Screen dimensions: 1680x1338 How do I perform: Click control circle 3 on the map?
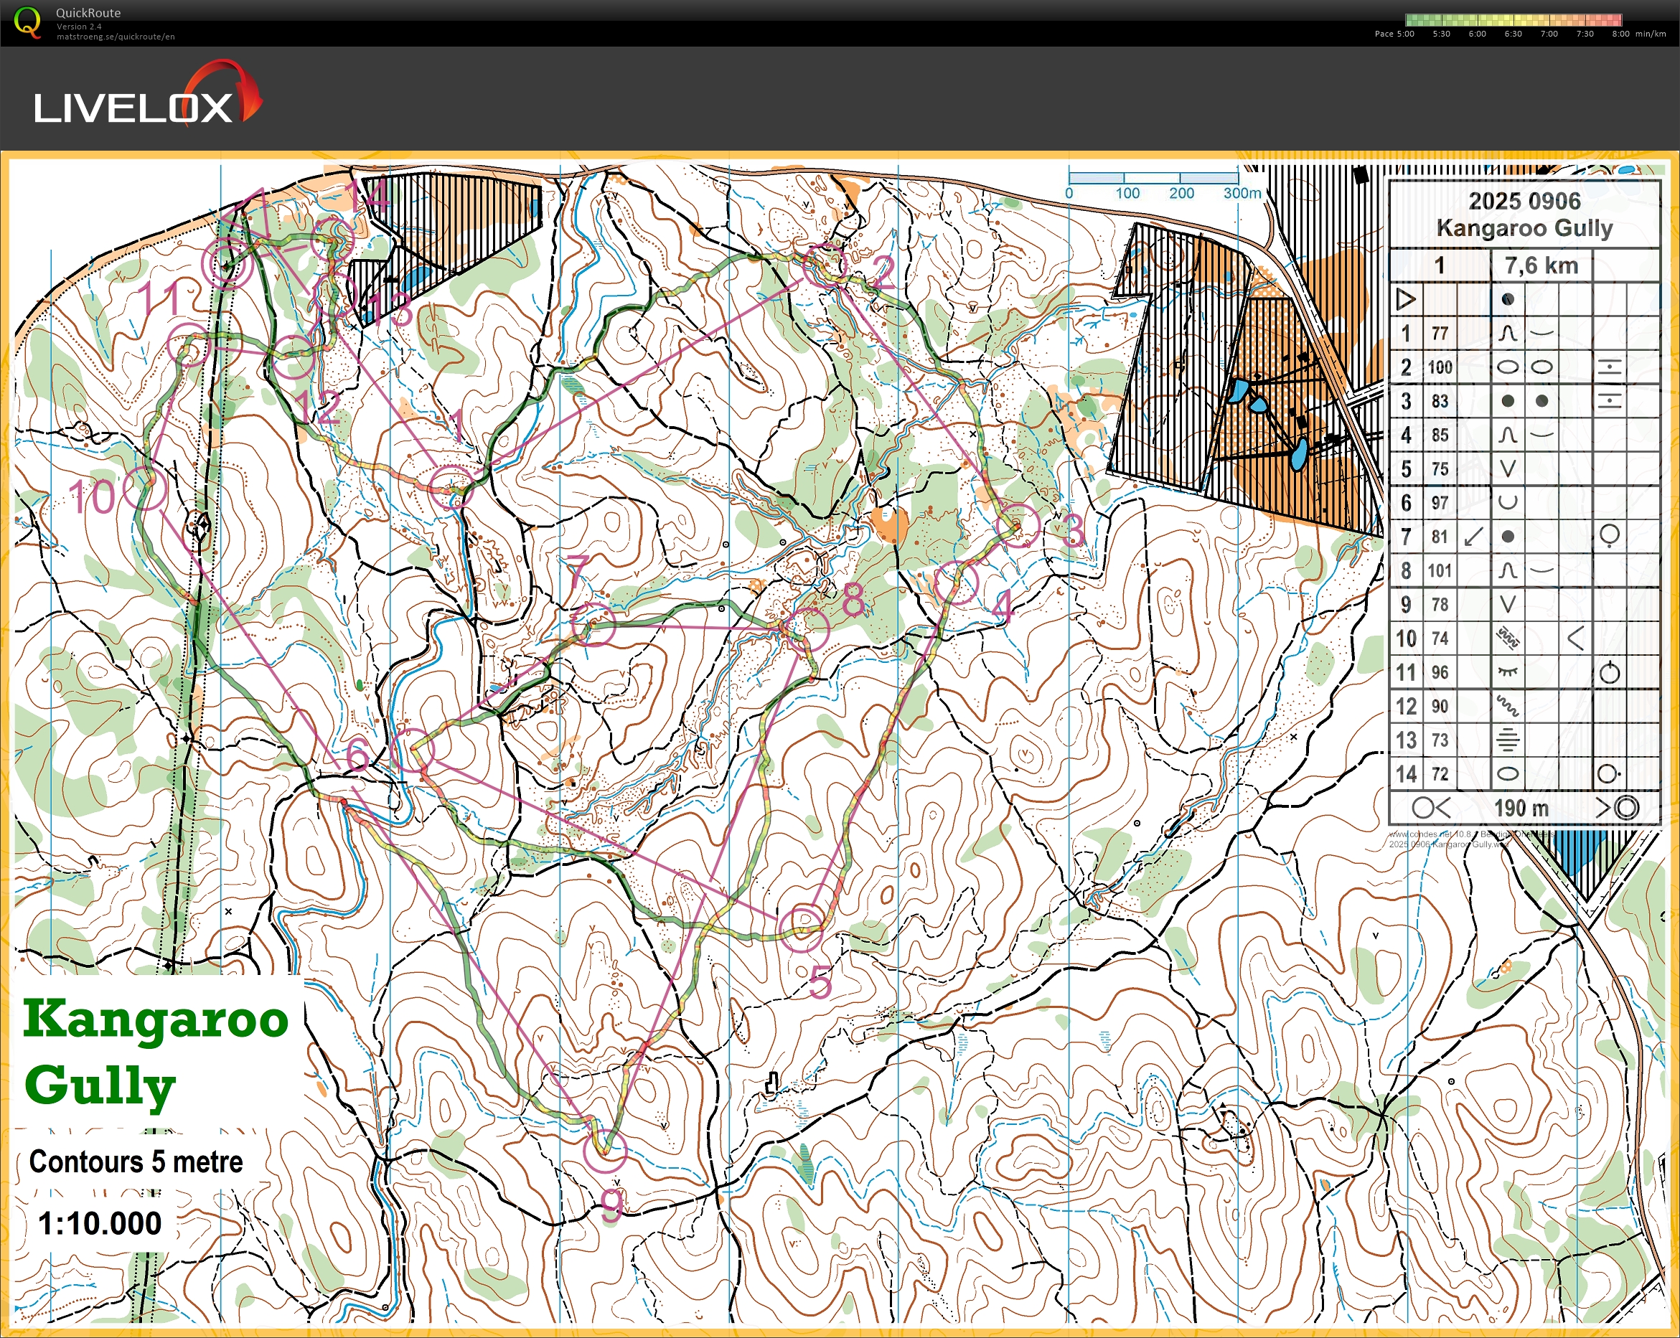click(x=1018, y=526)
